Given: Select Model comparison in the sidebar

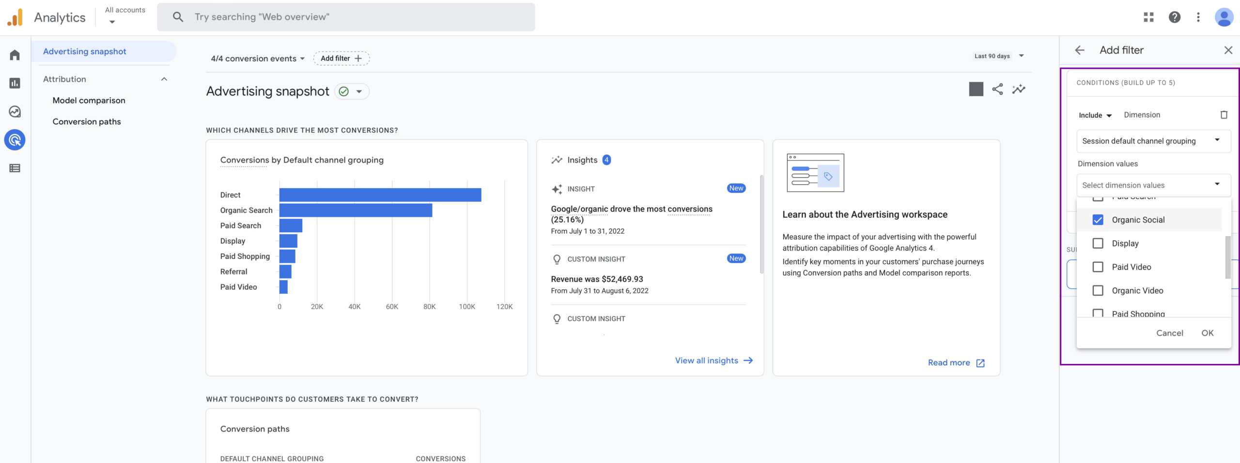Looking at the screenshot, I should click(89, 100).
